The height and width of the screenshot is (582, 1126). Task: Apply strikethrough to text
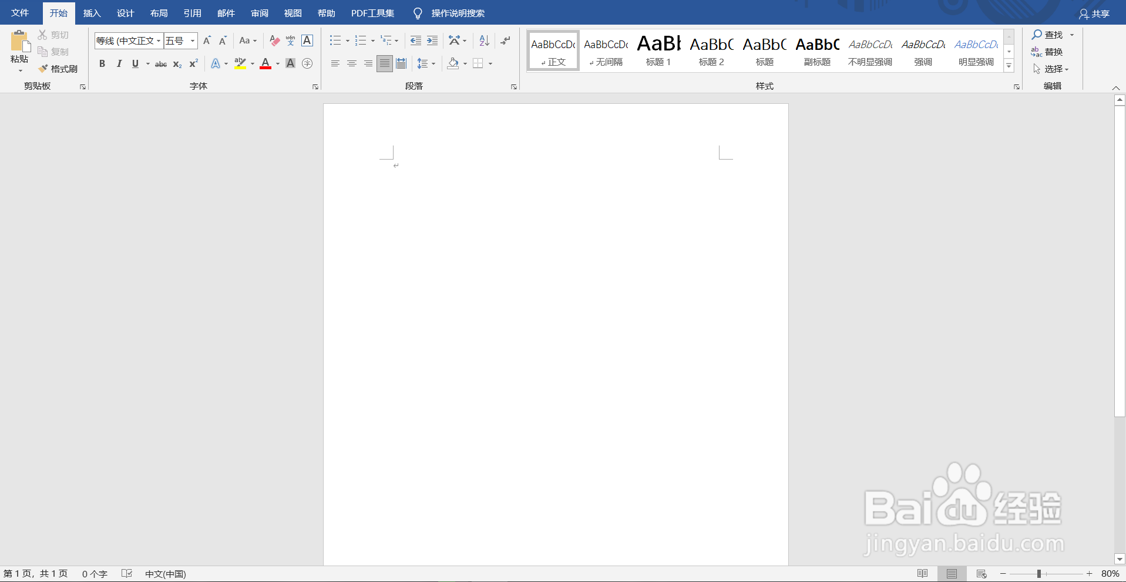pyautogui.click(x=161, y=64)
